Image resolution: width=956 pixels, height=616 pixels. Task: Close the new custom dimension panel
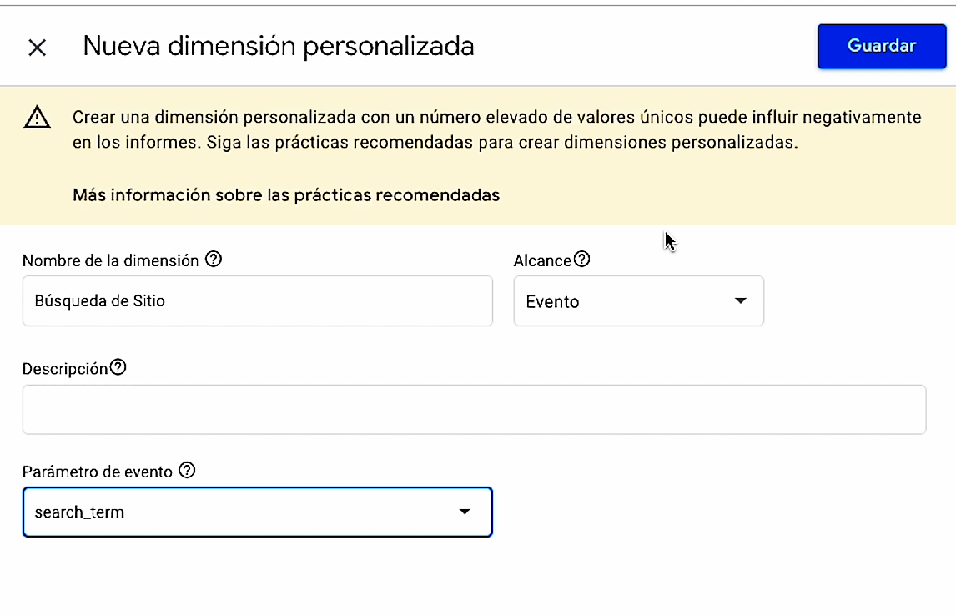[37, 47]
